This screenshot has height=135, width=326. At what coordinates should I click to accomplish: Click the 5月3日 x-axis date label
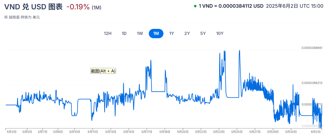click(x=12, y=132)
